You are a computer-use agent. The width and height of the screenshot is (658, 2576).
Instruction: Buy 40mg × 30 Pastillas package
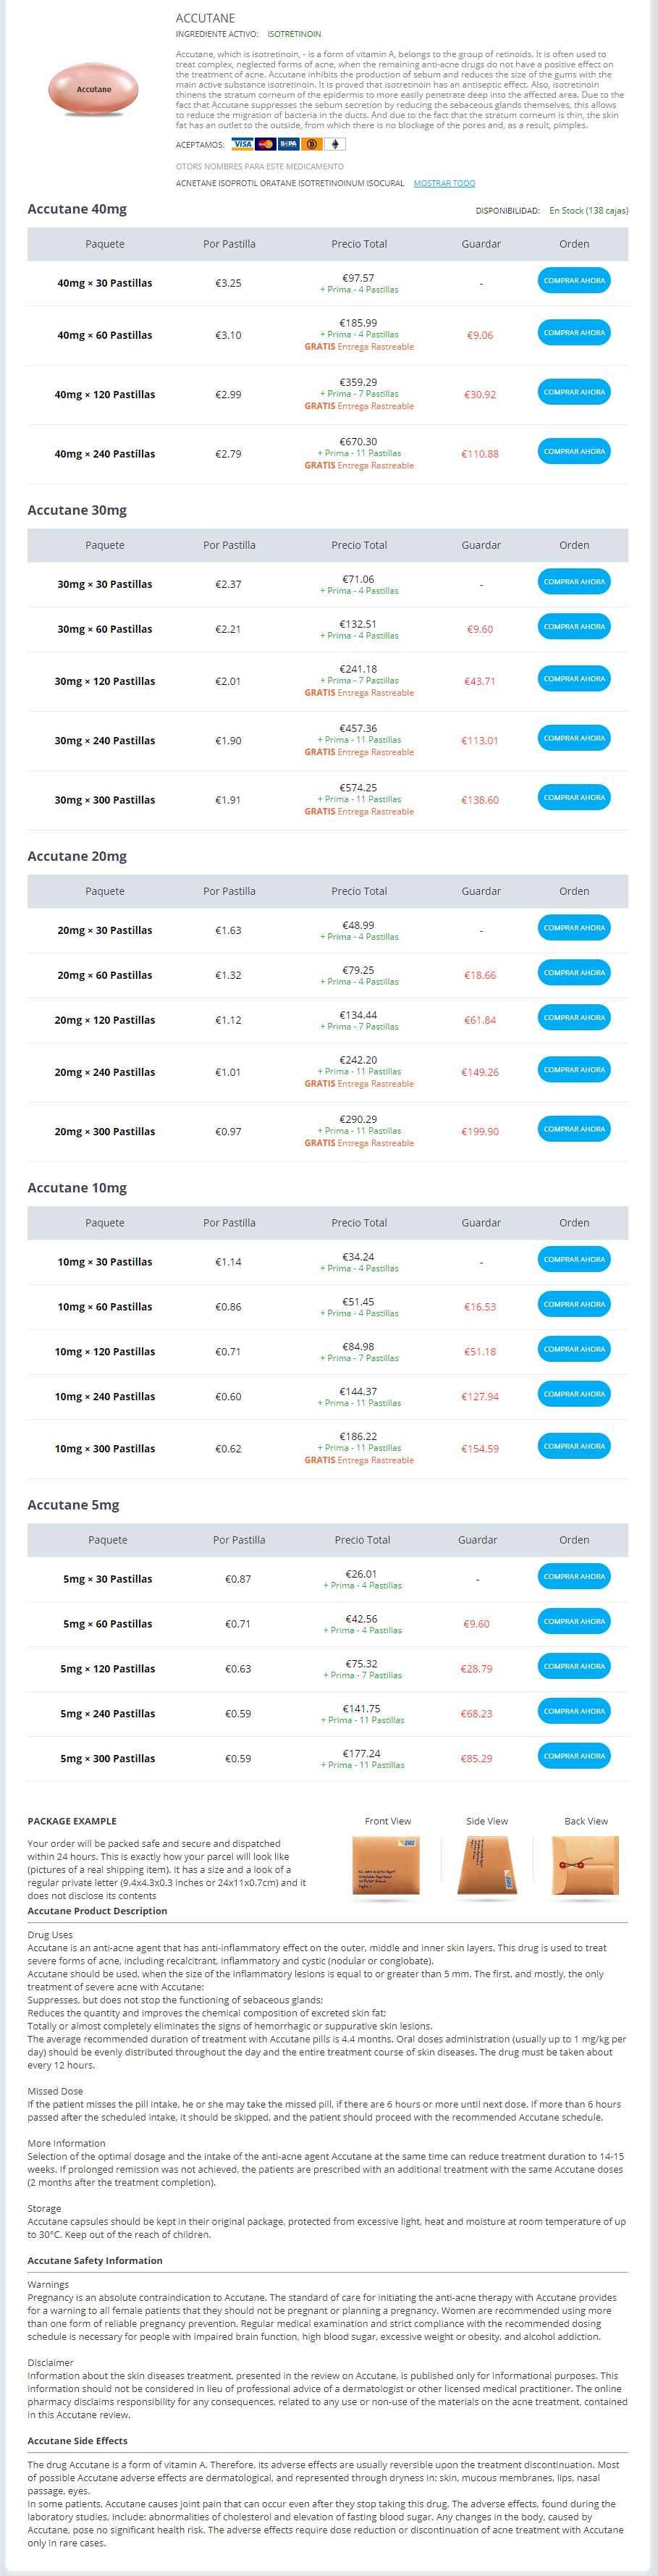click(574, 281)
